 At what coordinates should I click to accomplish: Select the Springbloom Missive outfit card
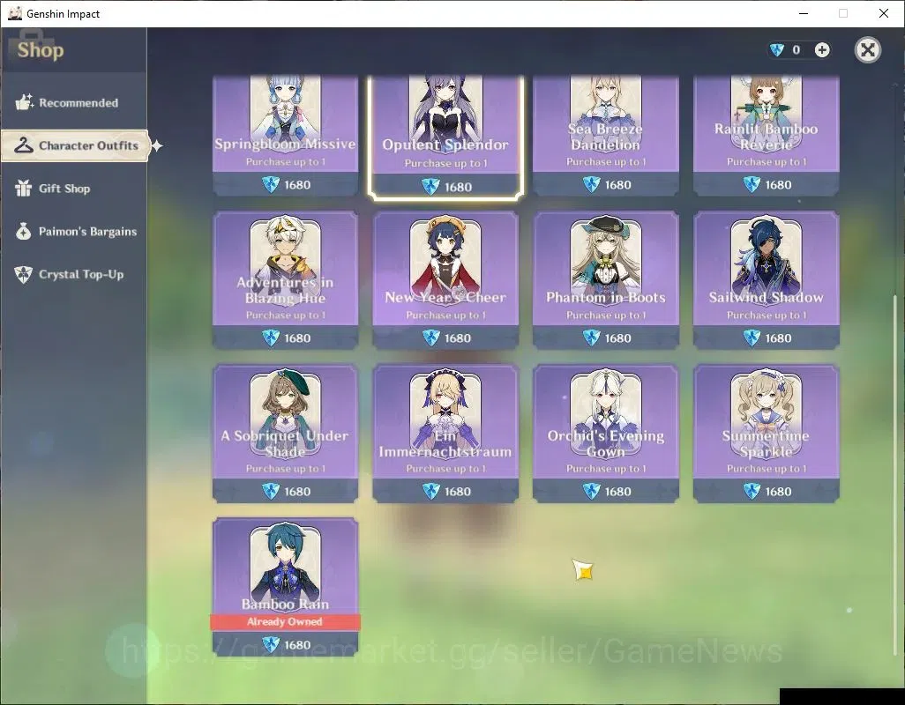[285, 136]
